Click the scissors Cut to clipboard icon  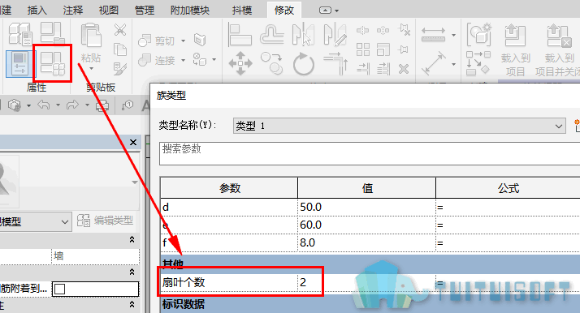click(x=120, y=30)
